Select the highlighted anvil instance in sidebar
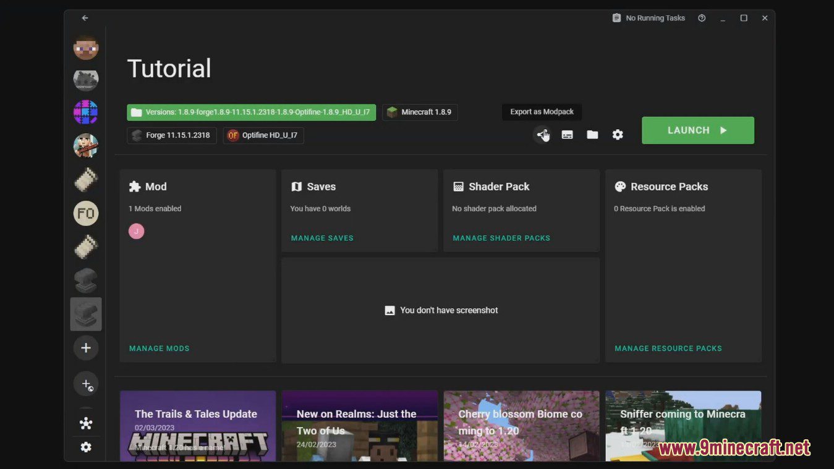The width and height of the screenshot is (834, 469). [x=86, y=314]
